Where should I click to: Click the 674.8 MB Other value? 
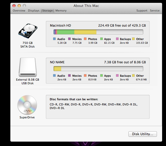tap(141, 80)
